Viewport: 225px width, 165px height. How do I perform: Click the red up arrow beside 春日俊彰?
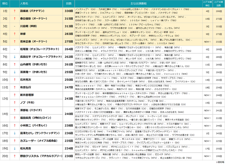click(x=15, y=19)
